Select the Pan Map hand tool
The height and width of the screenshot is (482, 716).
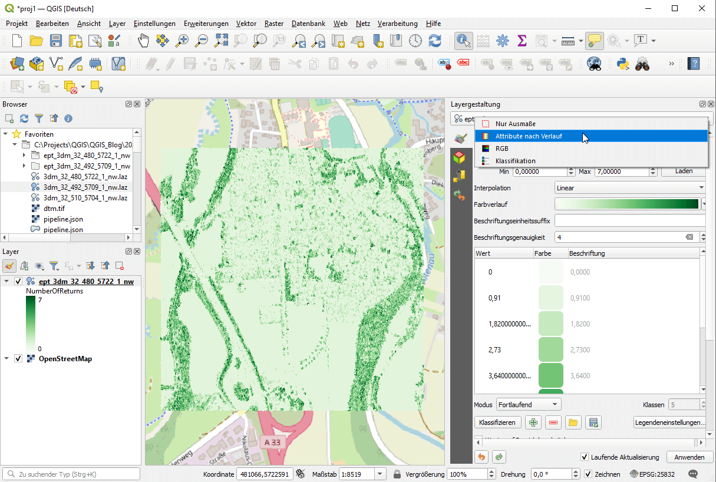coord(143,41)
